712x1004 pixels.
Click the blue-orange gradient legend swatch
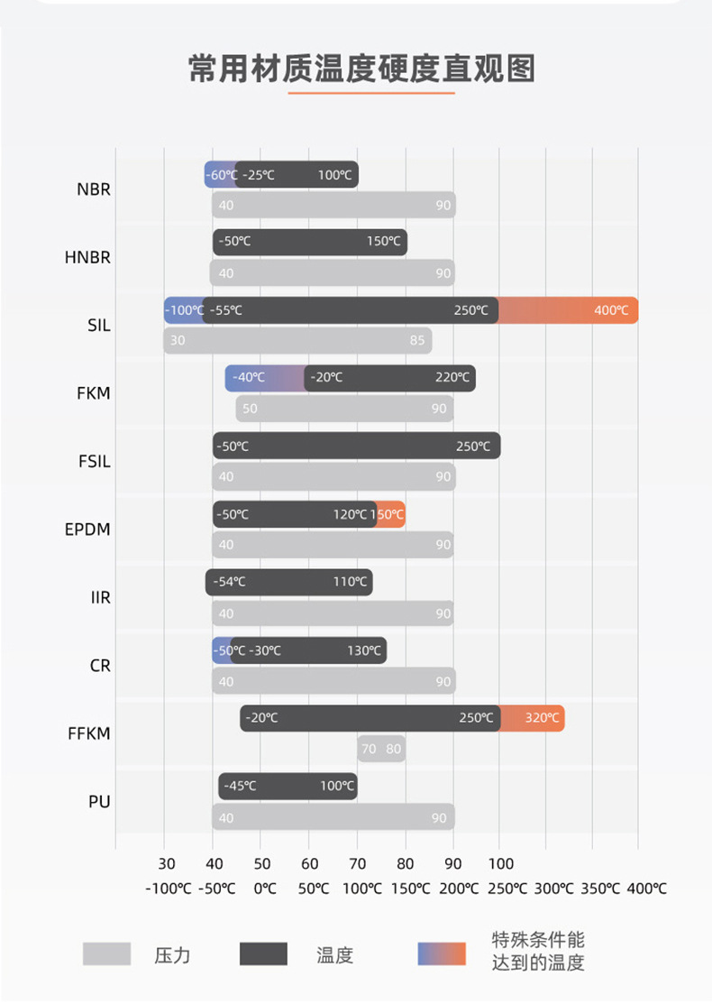442,953
